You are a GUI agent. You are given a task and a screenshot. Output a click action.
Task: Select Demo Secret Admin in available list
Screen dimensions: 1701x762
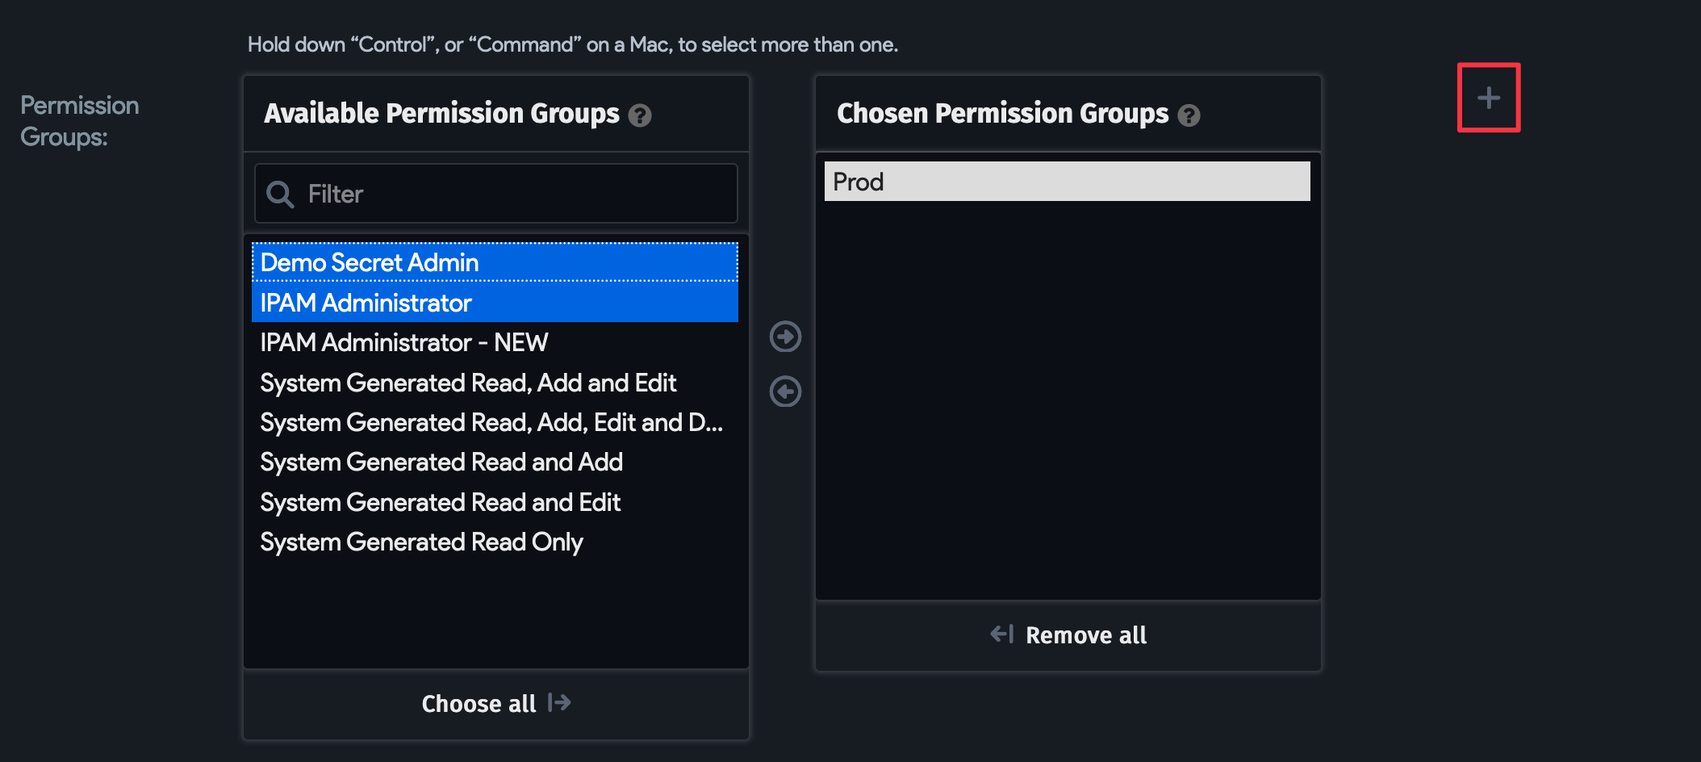[x=370, y=262]
